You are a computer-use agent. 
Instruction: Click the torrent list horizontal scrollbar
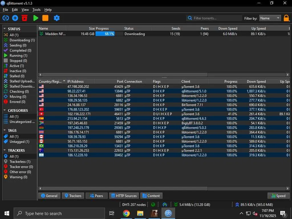(125, 75)
